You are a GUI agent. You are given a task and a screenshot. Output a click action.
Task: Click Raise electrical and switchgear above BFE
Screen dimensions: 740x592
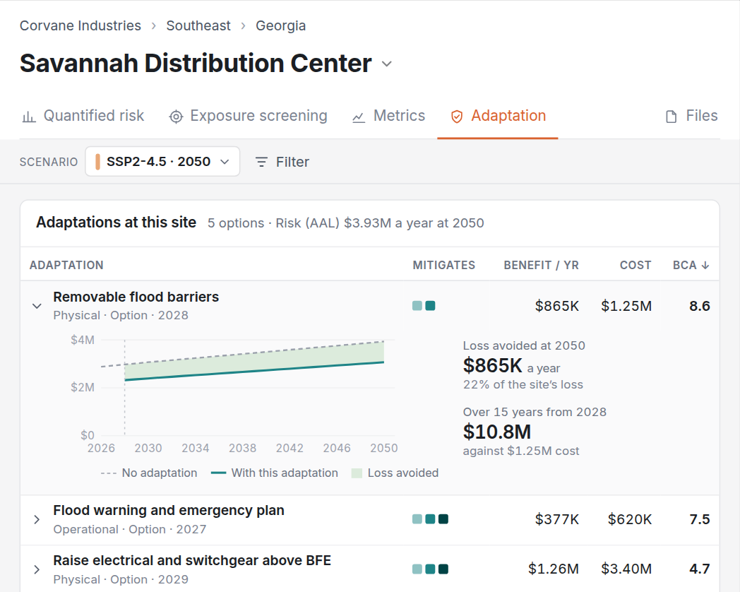[x=192, y=560]
